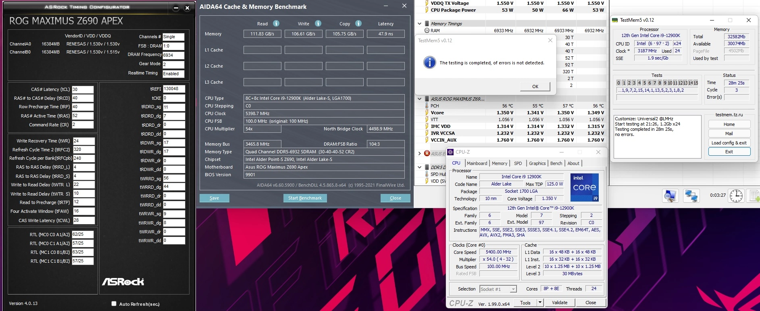Click the TestMem5 main window title icon
This screenshot has width=760, height=311.
click(x=615, y=20)
